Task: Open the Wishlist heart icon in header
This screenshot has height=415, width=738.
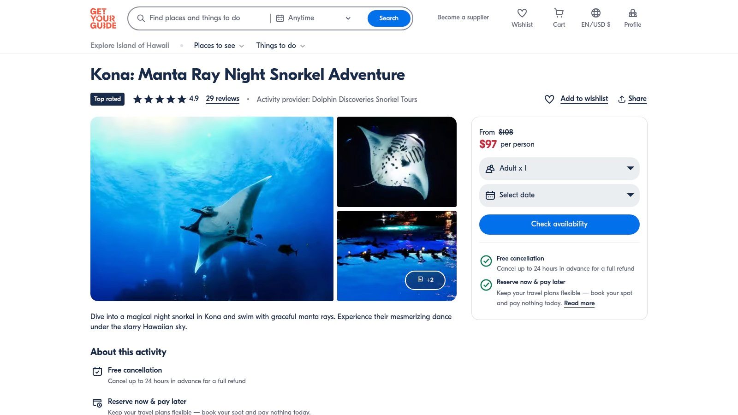Action: point(522,13)
